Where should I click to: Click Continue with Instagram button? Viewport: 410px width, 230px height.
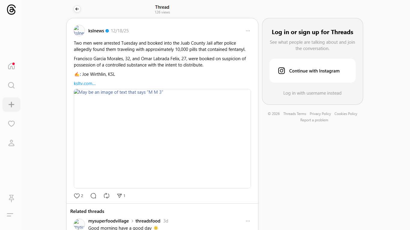tap(312, 71)
